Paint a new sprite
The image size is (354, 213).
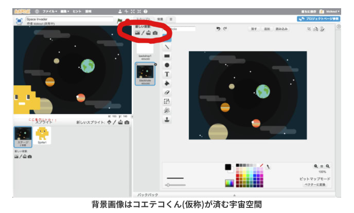click(115, 122)
